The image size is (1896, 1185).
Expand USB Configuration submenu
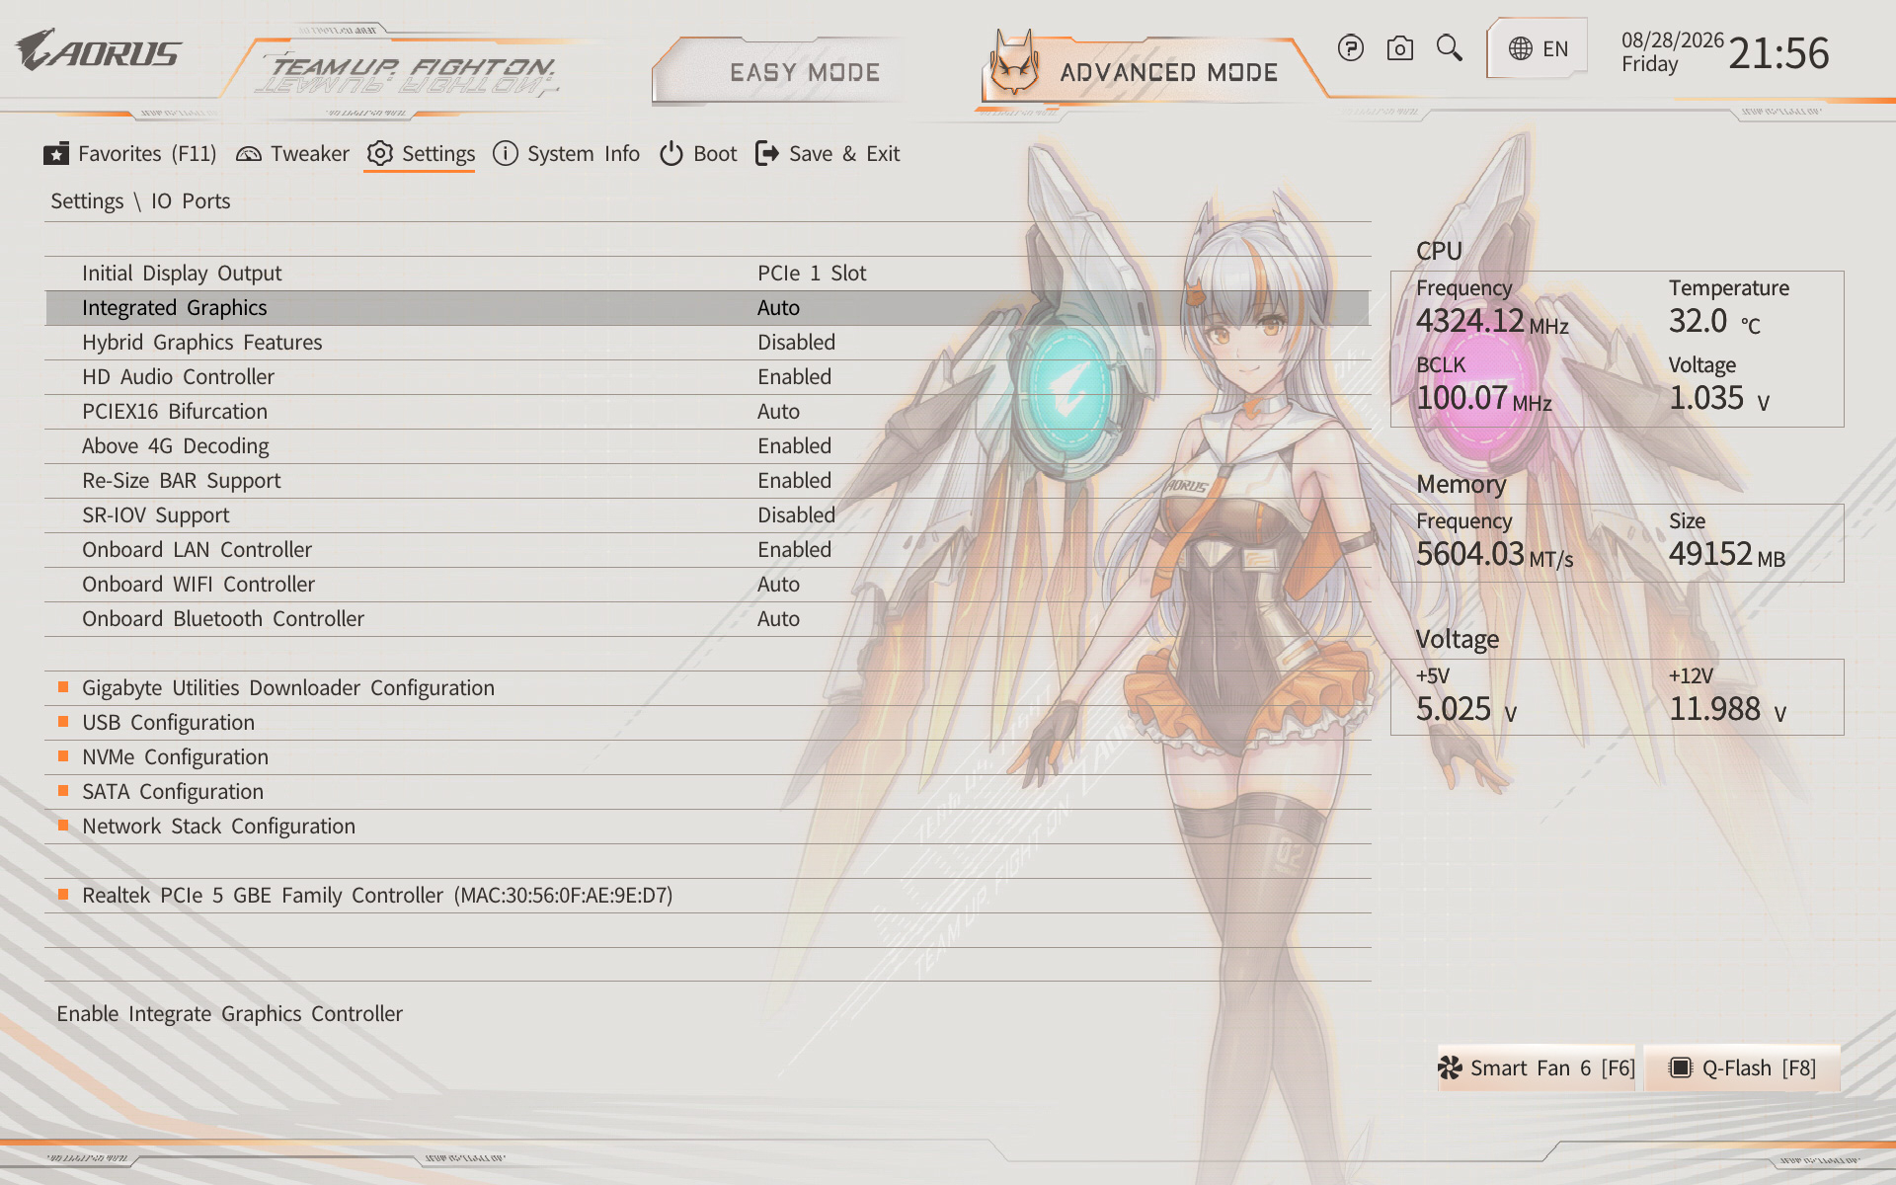pyautogui.click(x=707, y=723)
